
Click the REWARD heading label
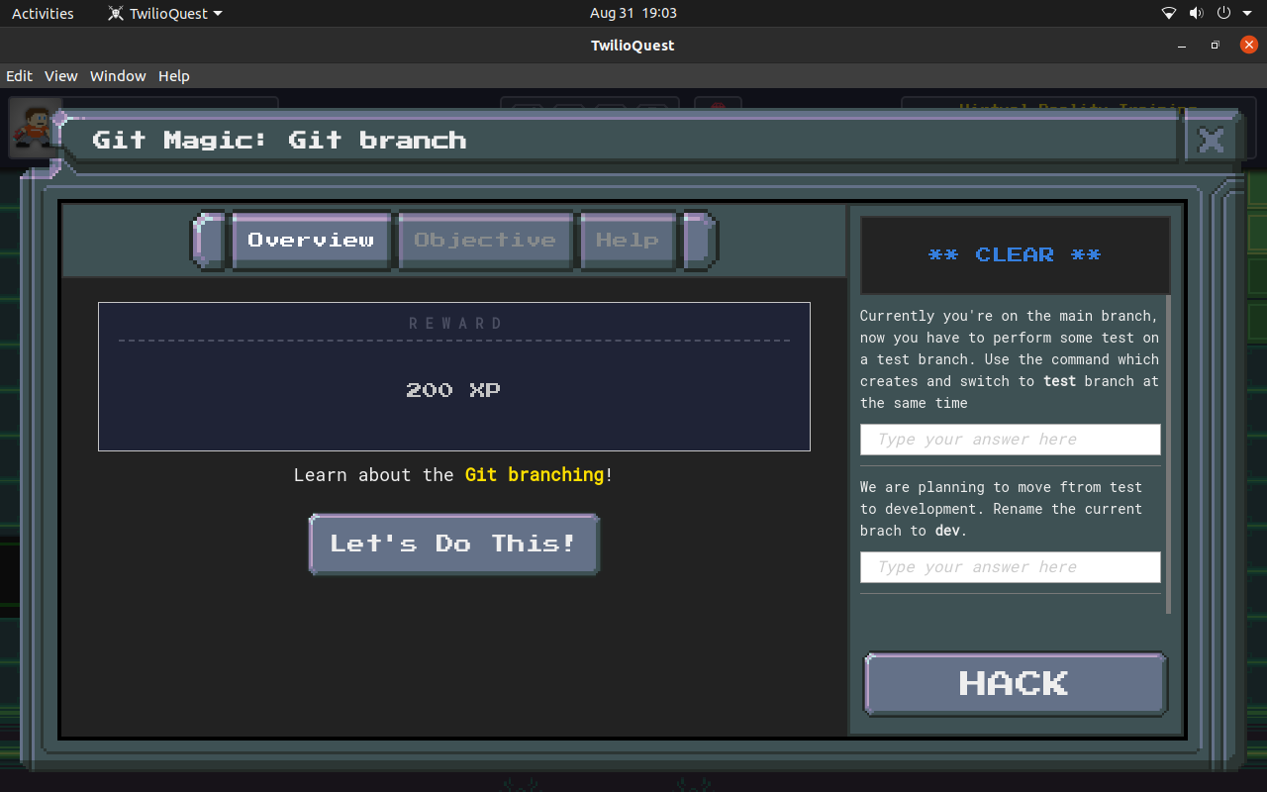456,323
